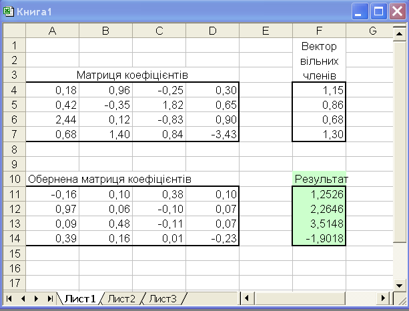Go to first sheet navigation arrow
The image size is (409, 311).
click(x=9, y=298)
